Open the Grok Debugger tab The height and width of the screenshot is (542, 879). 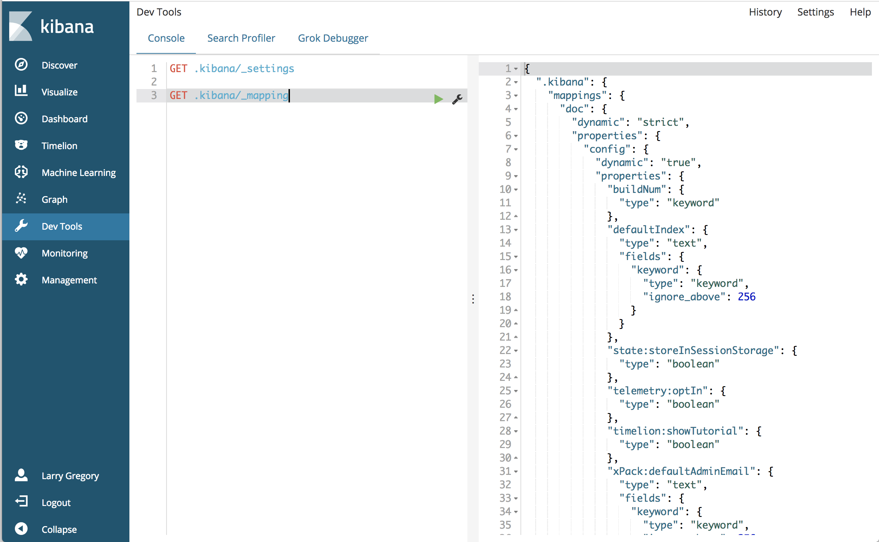point(333,38)
